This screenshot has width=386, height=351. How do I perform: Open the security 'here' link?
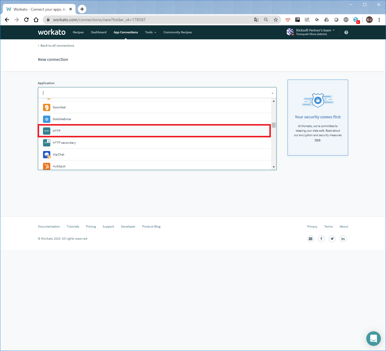tap(318, 140)
